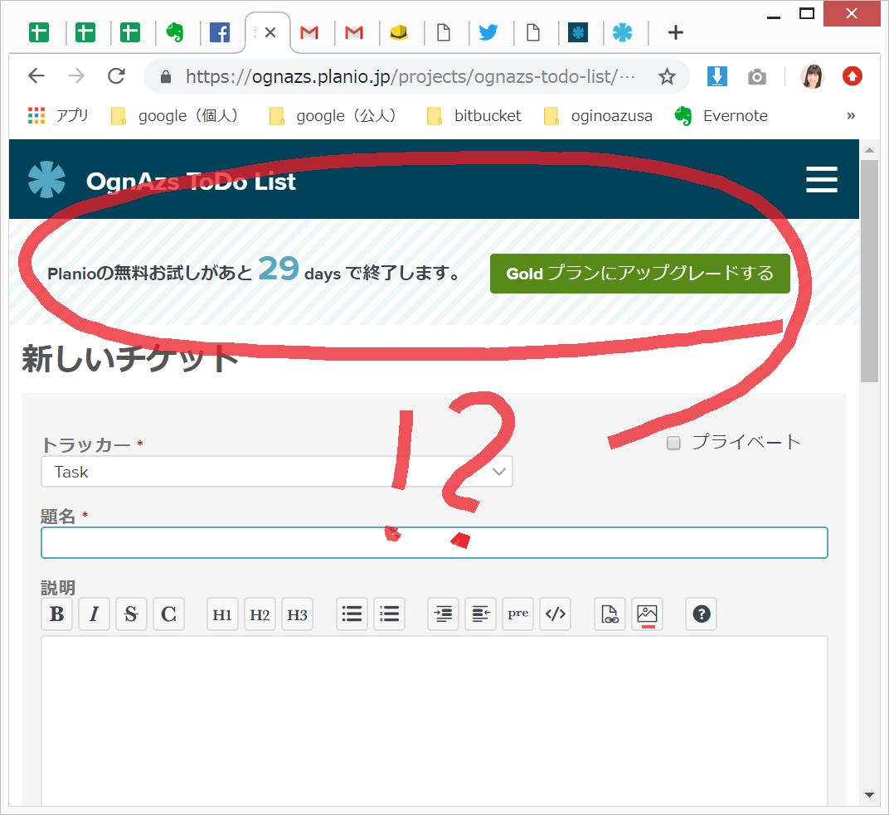Open the oginoazusa bookmark folder
The image size is (889, 815).
598,115
